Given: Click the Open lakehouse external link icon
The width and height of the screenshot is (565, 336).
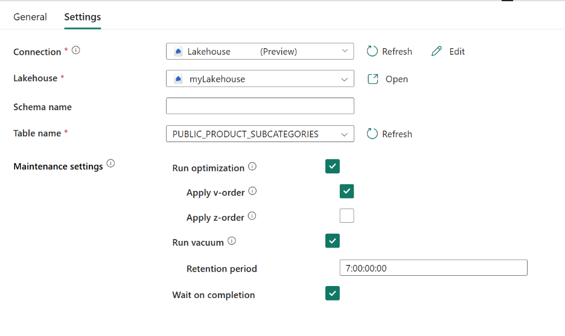Looking at the screenshot, I should (x=373, y=79).
